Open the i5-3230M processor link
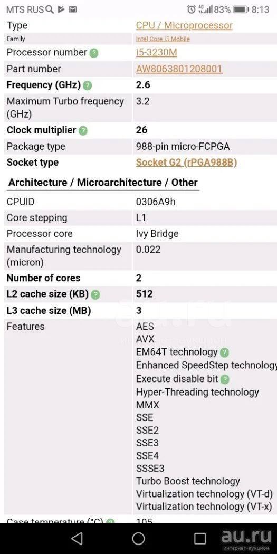 tap(157, 53)
